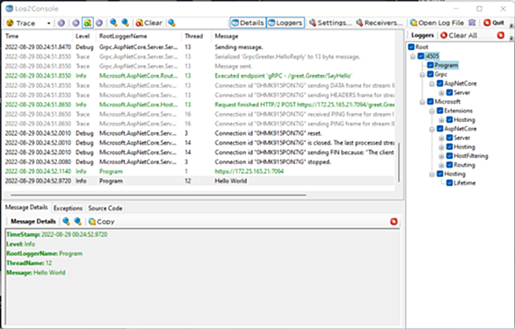Select log row with https://172.25.165.21:7094 message
This screenshot has height=329, width=515.
199,172
